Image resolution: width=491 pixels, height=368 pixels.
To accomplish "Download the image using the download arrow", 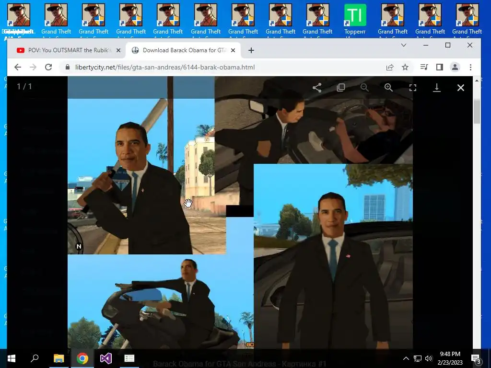I will (436, 88).
